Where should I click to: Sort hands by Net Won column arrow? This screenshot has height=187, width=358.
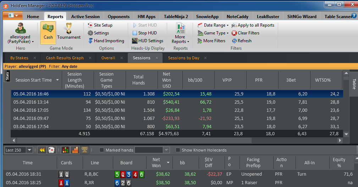coord(168,163)
